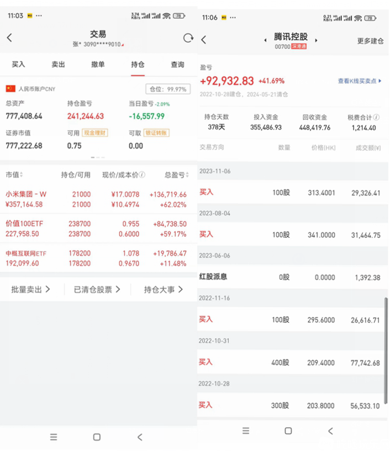Viewport: 390px width, 451px height.
Task: Select 2023-08-04 买入 transaction row
Action: click(x=292, y=235)
